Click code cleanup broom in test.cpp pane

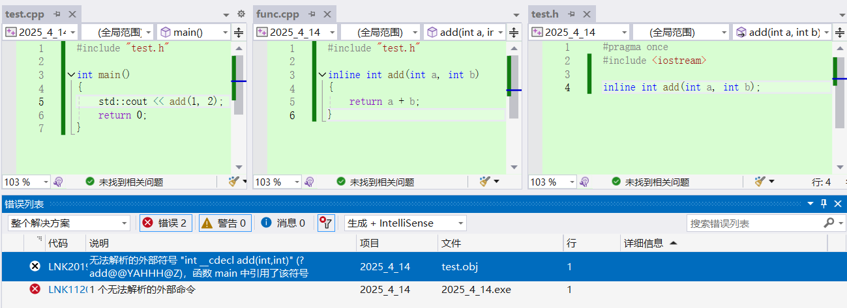click(x=234, y=182)
